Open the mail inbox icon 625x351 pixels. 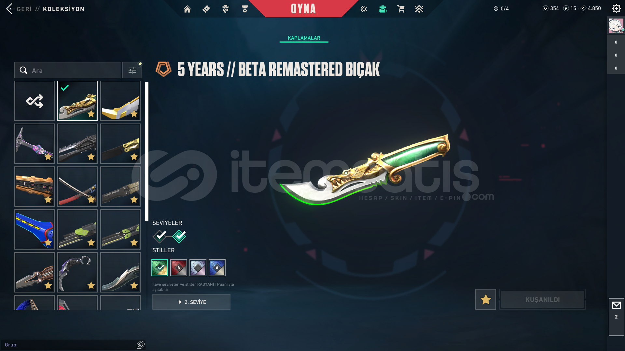pyautogui.click(x=616, y=305)
